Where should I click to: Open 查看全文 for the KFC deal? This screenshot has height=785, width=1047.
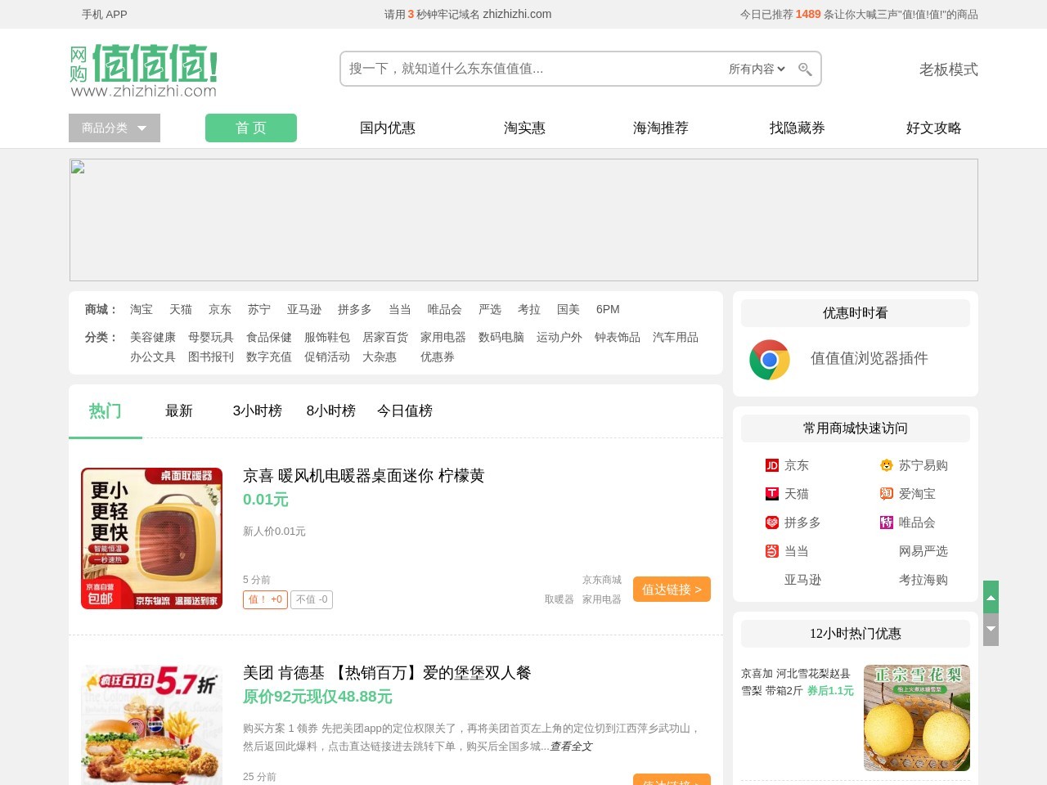(570, 747)
